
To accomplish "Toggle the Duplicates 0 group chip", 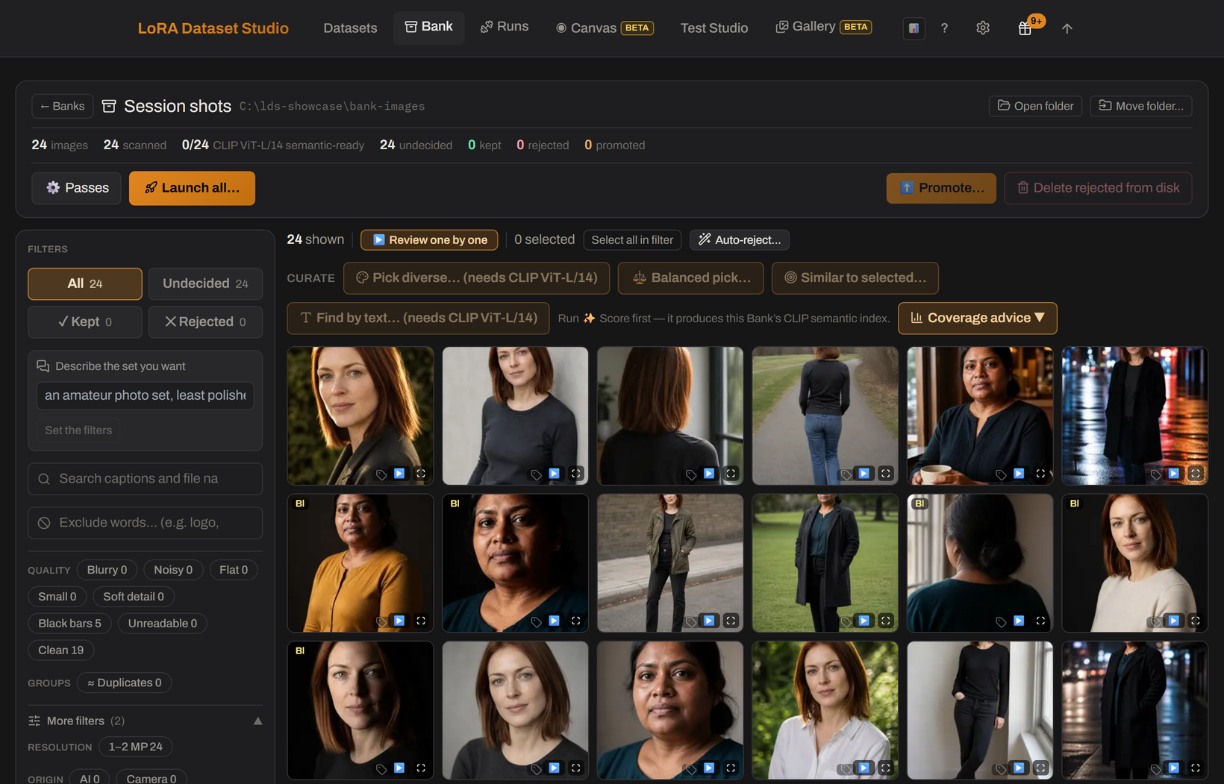I will (124, 683).
